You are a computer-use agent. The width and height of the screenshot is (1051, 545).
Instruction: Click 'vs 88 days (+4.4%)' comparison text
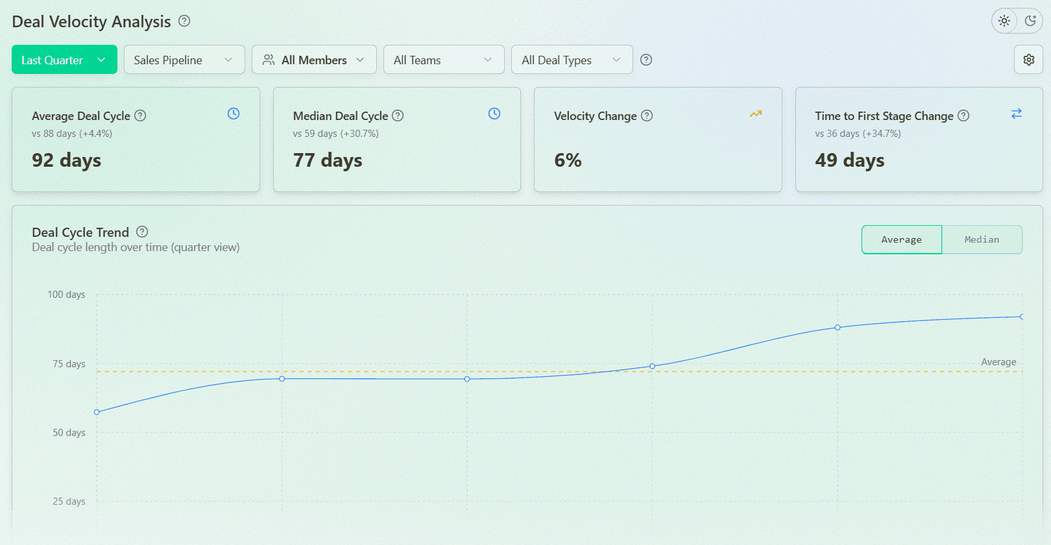click(x=72, y=134)
